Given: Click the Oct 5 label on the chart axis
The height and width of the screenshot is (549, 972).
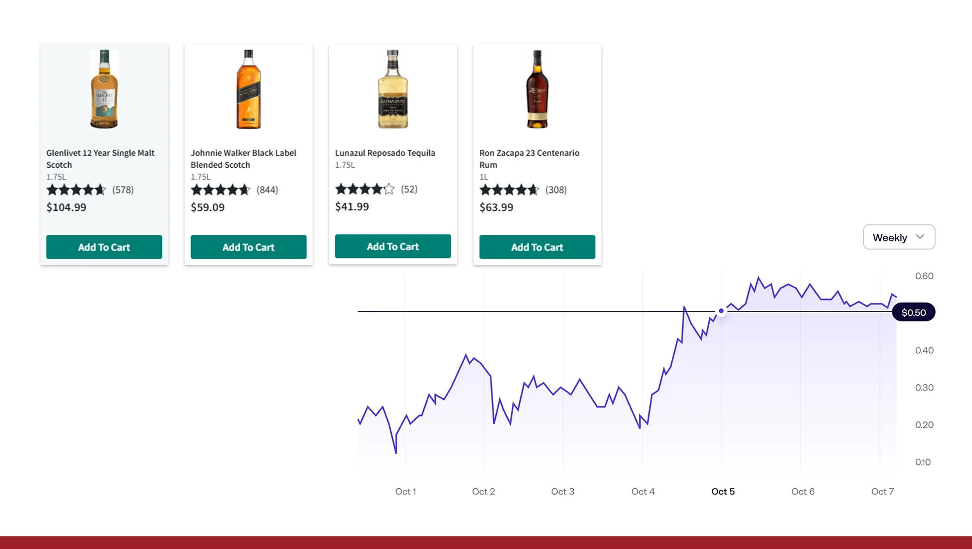Looking at the screenshot, I should tap(723, 491).
